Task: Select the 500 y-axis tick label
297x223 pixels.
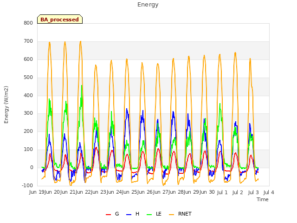Action: (x=28, y=77)
